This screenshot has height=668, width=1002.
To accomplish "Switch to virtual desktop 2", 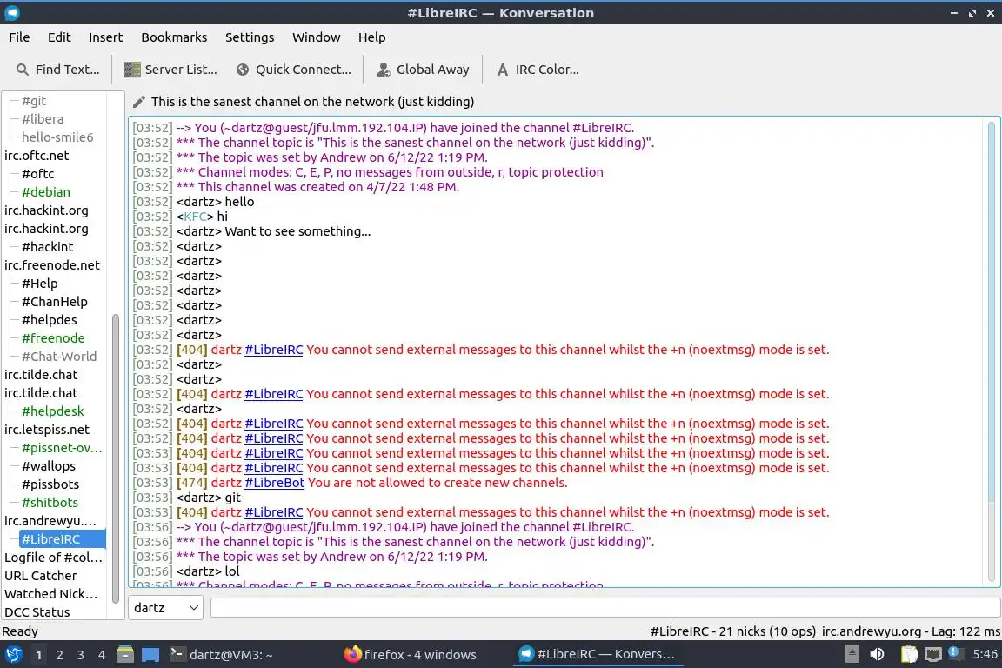I will pos(59,655).
